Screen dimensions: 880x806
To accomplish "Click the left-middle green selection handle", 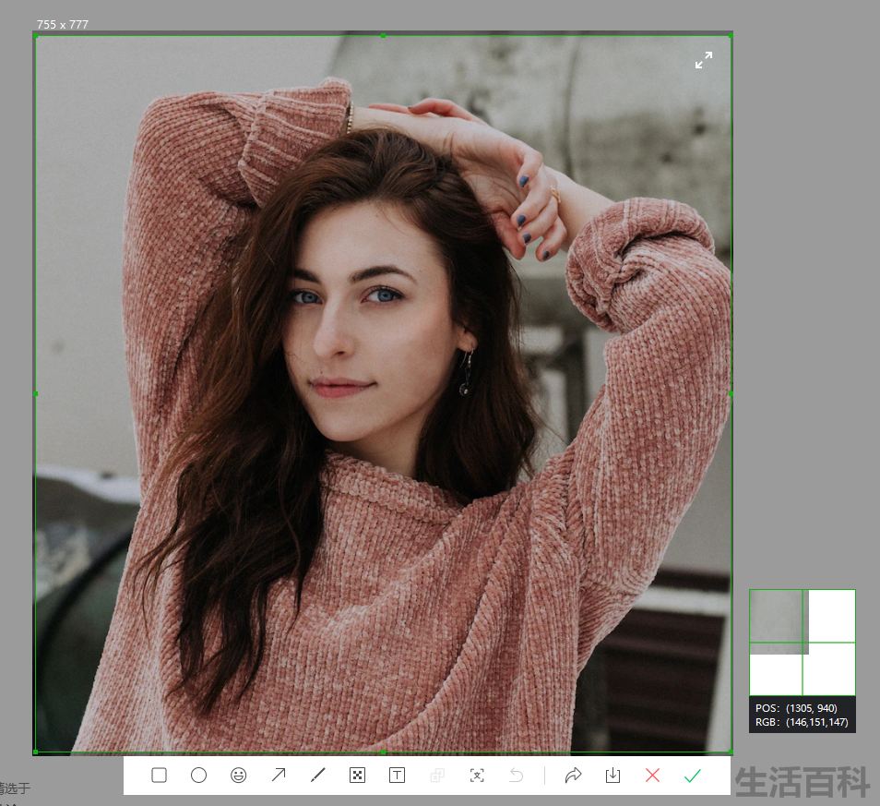I will [35, 393].
